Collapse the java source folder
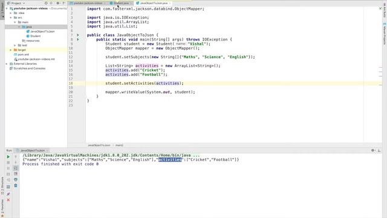 point(19,27)
